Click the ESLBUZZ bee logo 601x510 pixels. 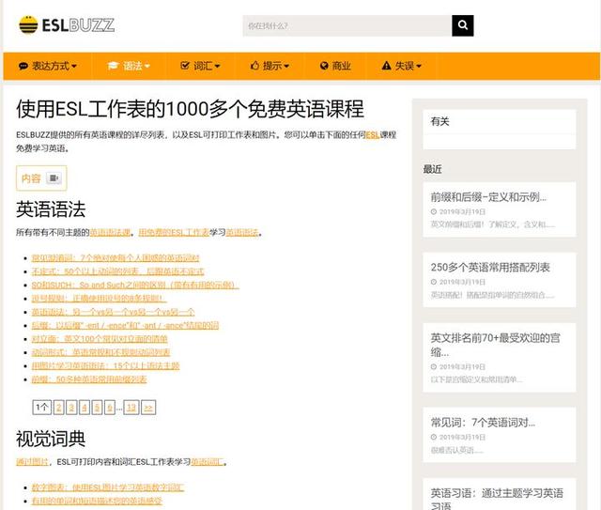point(67,25)
